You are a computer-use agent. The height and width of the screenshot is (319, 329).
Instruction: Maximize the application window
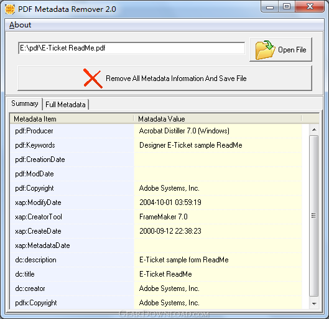287,6
